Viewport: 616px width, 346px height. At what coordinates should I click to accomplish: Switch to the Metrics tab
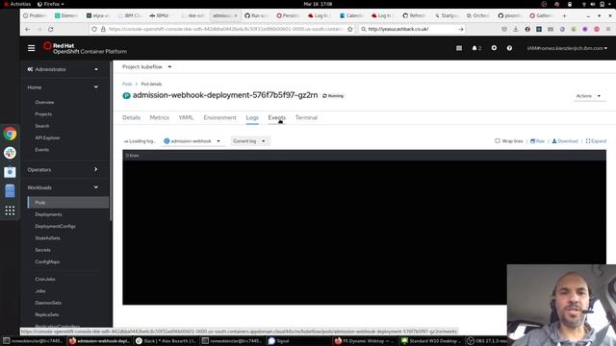tap(159, 117)
